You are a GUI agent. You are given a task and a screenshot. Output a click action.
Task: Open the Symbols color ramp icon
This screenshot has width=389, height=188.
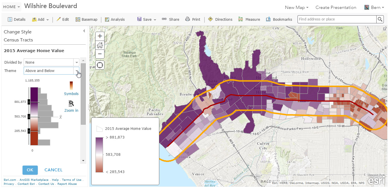click(x=71, y=86)
